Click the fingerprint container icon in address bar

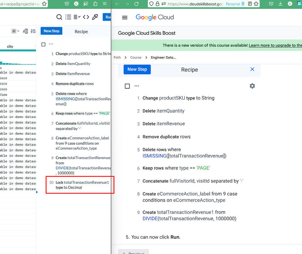click(x=243, y=4)
